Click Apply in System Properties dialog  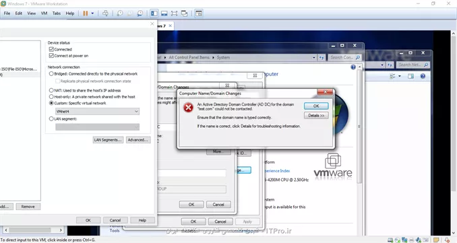pos(247,221)
